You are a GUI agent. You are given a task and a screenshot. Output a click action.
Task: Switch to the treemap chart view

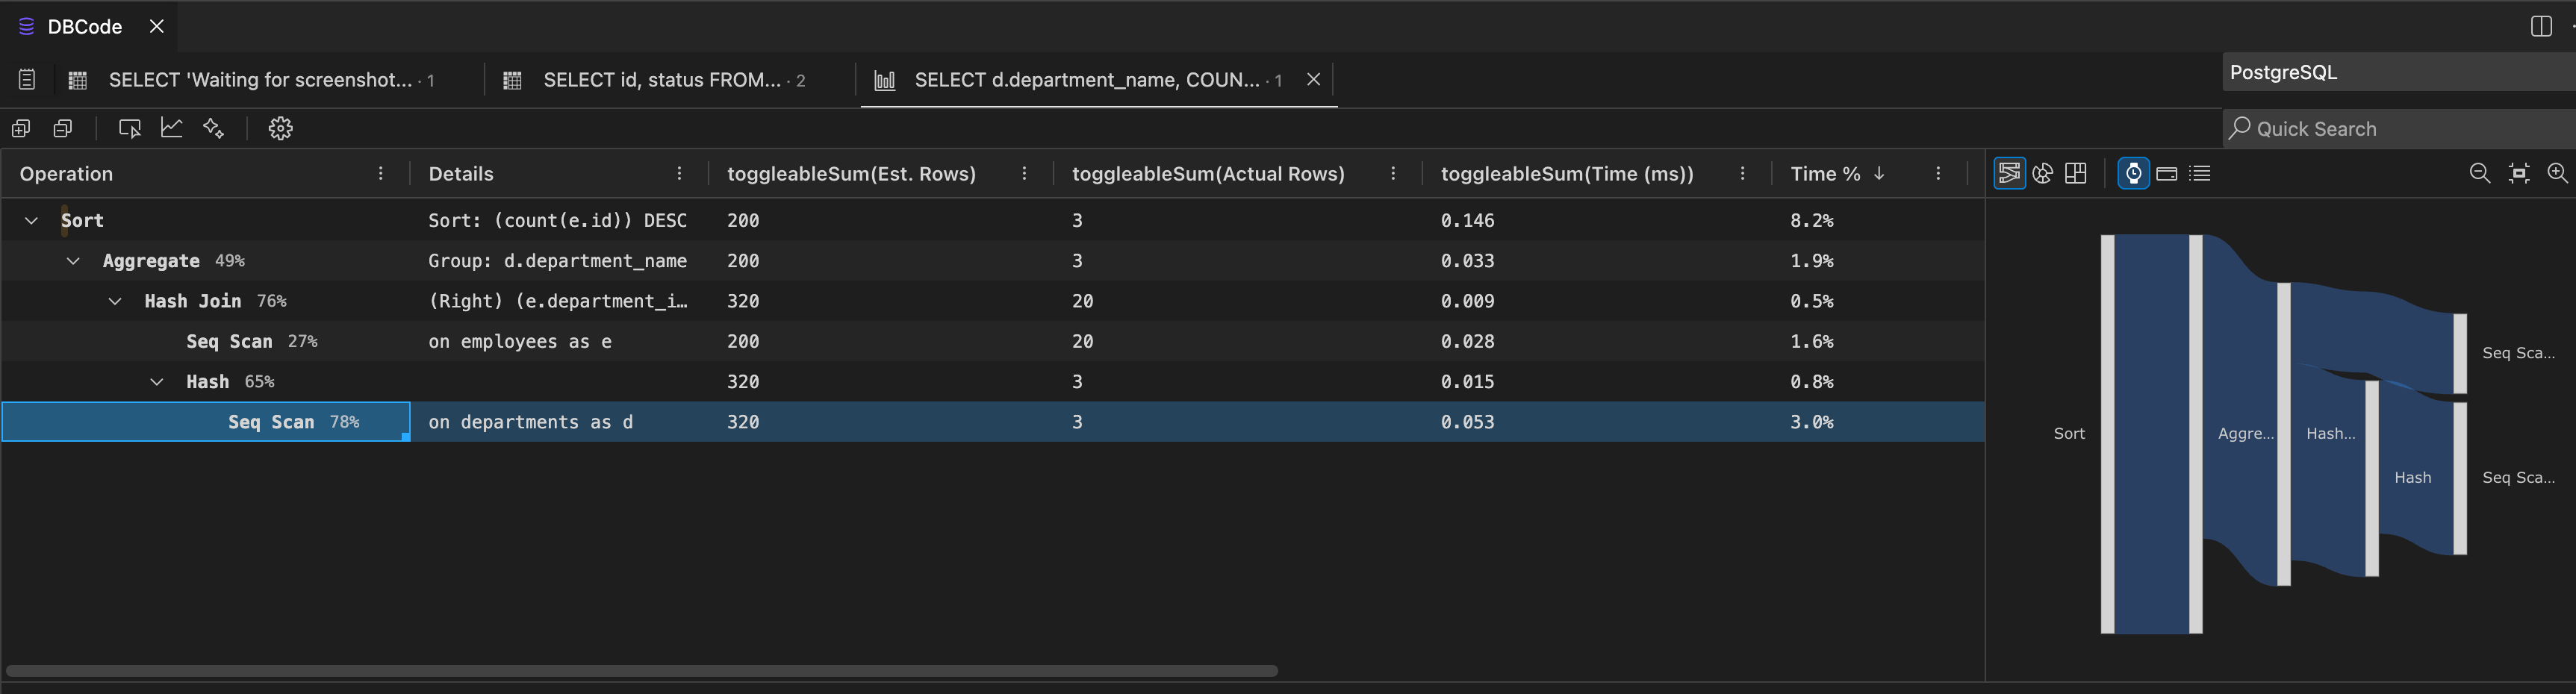(x=2076, y=173)
